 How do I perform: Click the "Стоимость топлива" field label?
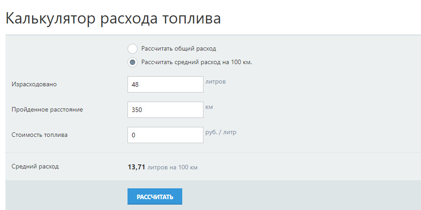[39, 135]
